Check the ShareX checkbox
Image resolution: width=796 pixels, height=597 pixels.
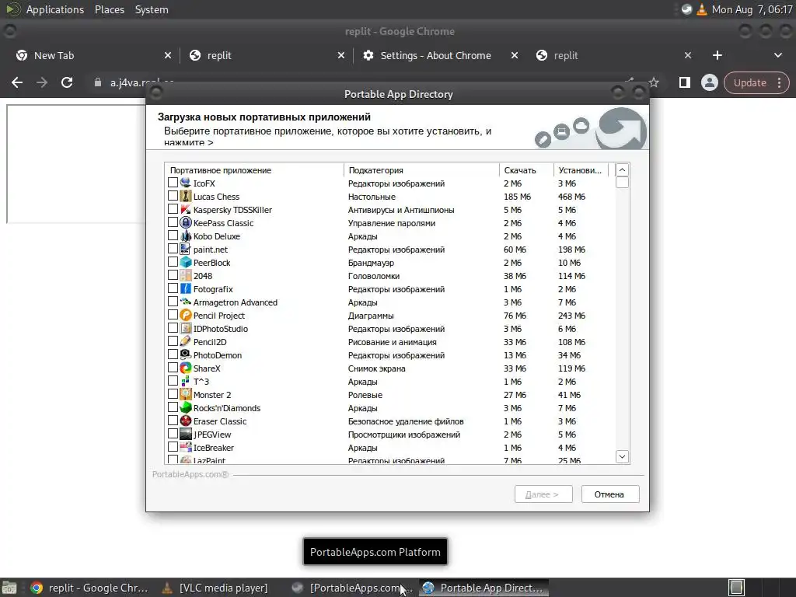[173, 367]
